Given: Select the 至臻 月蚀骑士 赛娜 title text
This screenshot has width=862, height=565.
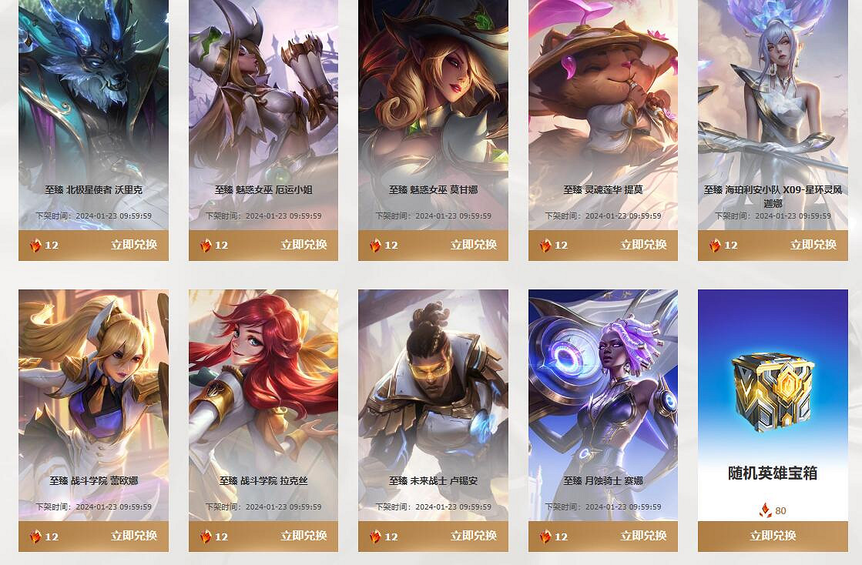Looking at the screenshot, I should (603, 480).
